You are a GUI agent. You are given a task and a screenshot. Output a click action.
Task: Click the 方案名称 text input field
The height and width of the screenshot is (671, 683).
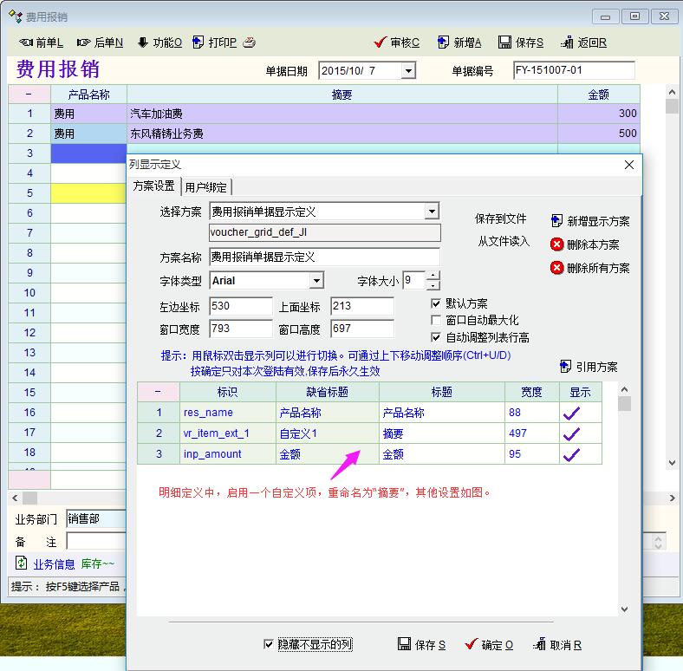[324, 257]
